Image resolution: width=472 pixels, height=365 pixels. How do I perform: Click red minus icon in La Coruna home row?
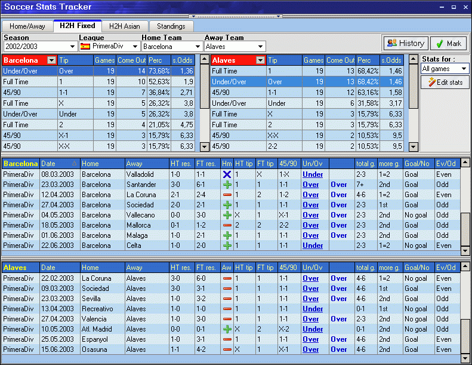(227, 195)
